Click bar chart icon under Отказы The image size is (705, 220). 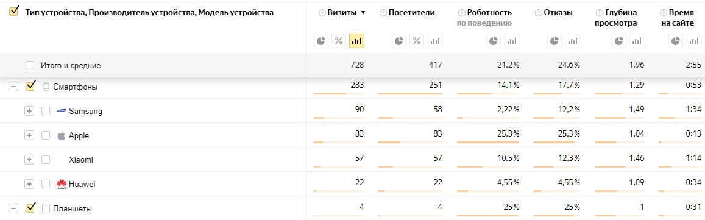[572, 41]
